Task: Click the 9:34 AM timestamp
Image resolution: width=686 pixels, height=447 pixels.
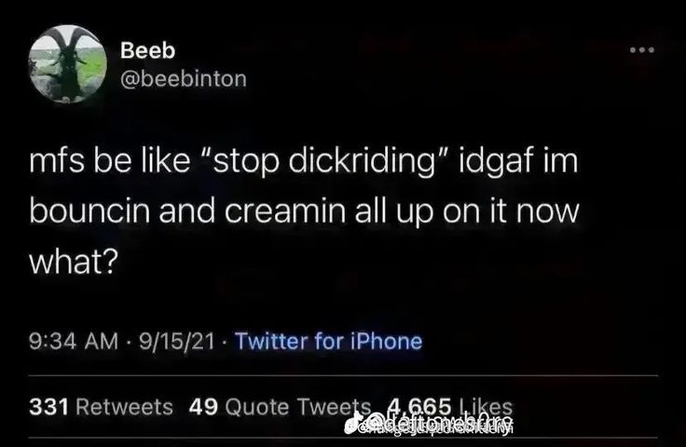Action: point(74,341)
